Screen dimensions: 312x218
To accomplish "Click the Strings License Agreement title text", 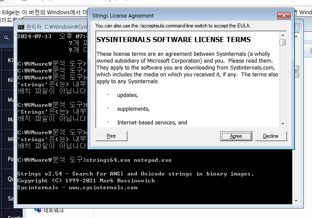I will 123,16.
